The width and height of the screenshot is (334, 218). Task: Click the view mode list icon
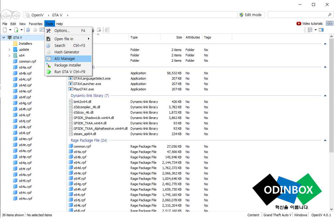point(310,30)
